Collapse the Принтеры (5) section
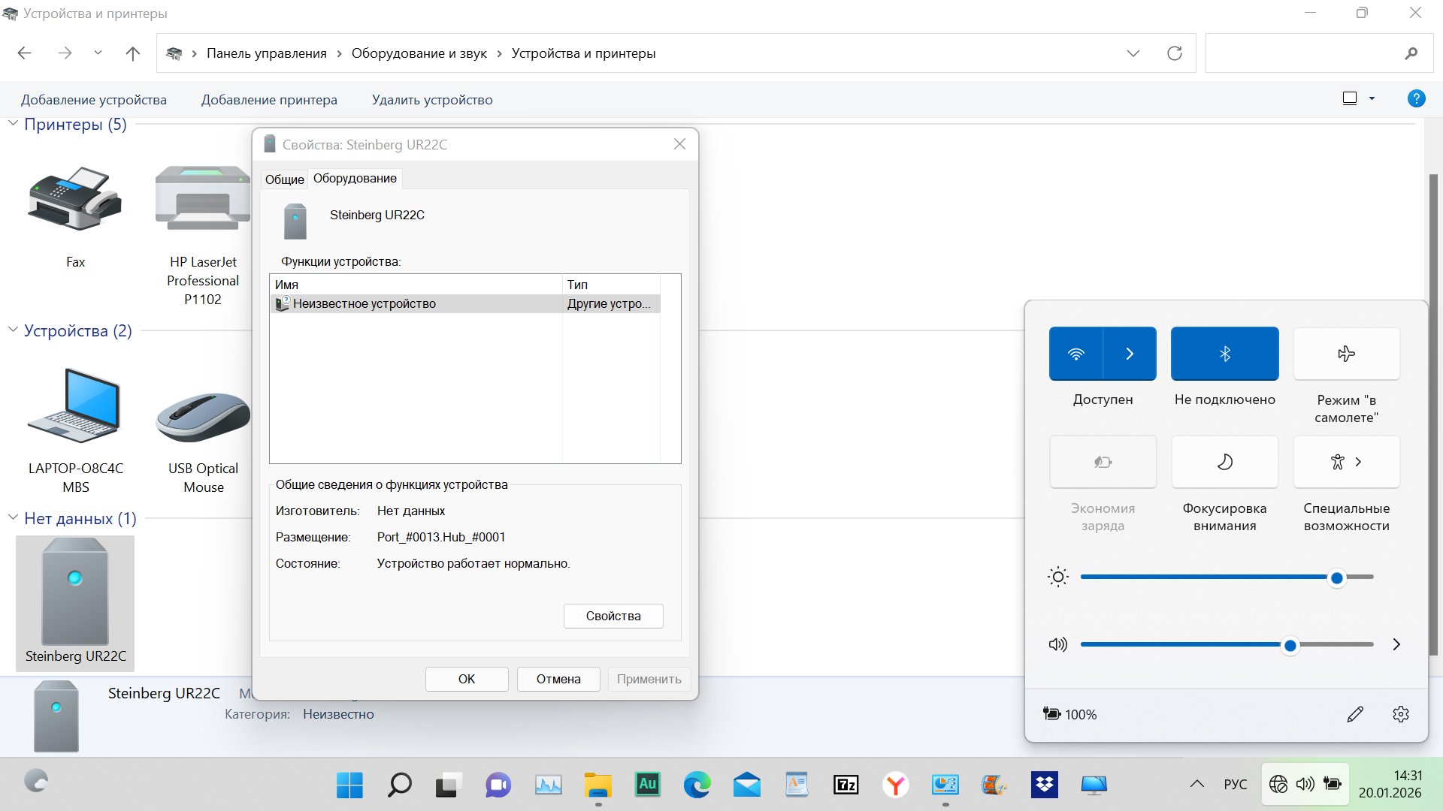Image resolution: width=1443 pixels, height=811 pixels. coord(12,123)
